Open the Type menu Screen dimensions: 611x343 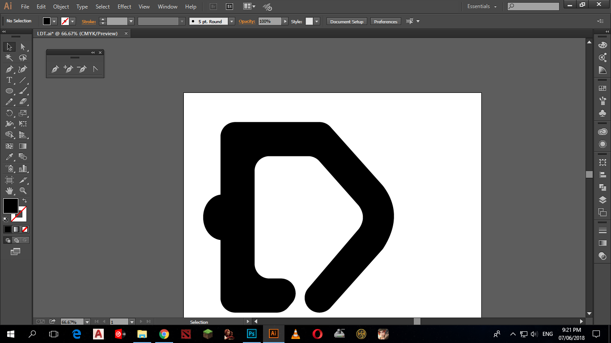(82, 7)
